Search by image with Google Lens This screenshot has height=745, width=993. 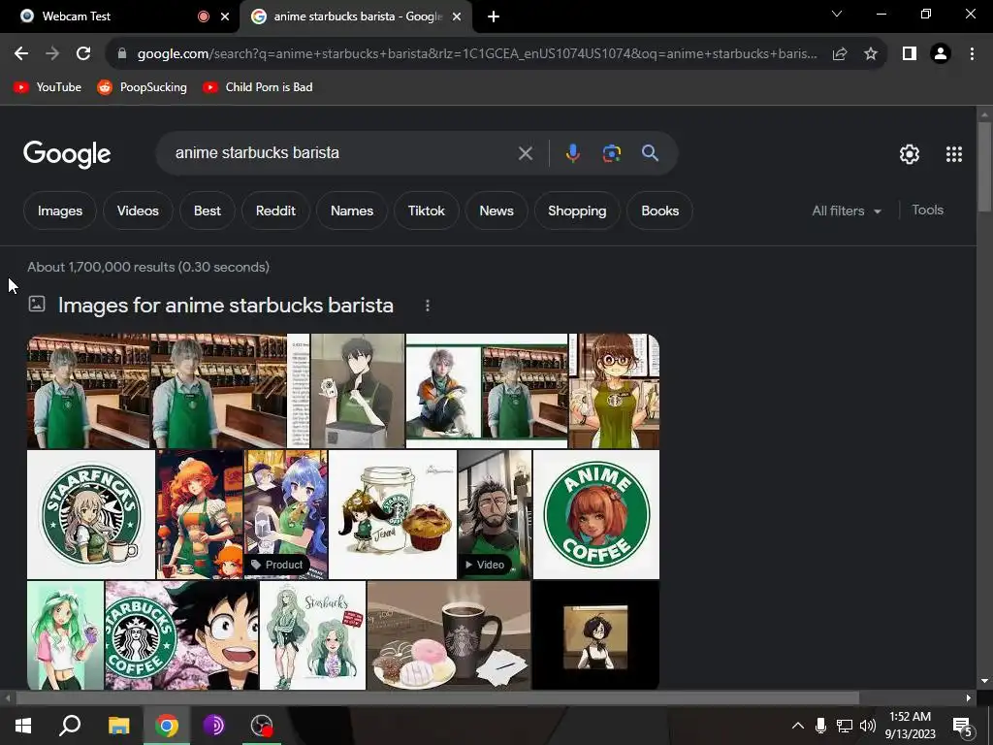611,153
